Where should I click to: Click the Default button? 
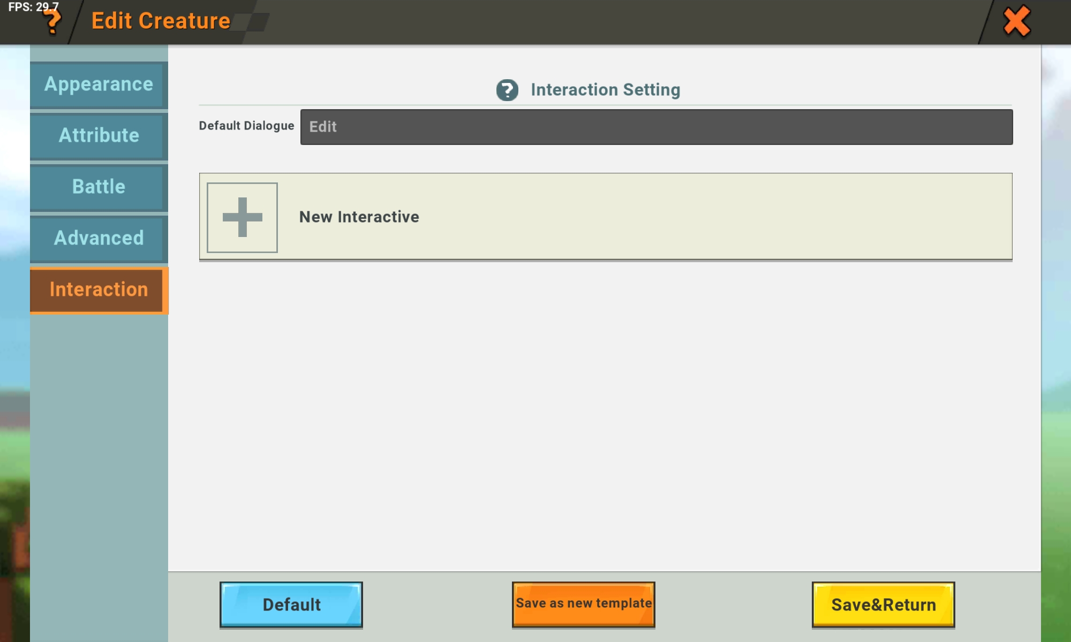291,604
